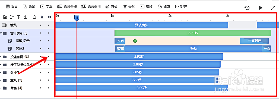The image size is (279, 99).
Task: Open the 对齐 align tool
Action: point(181,7)
